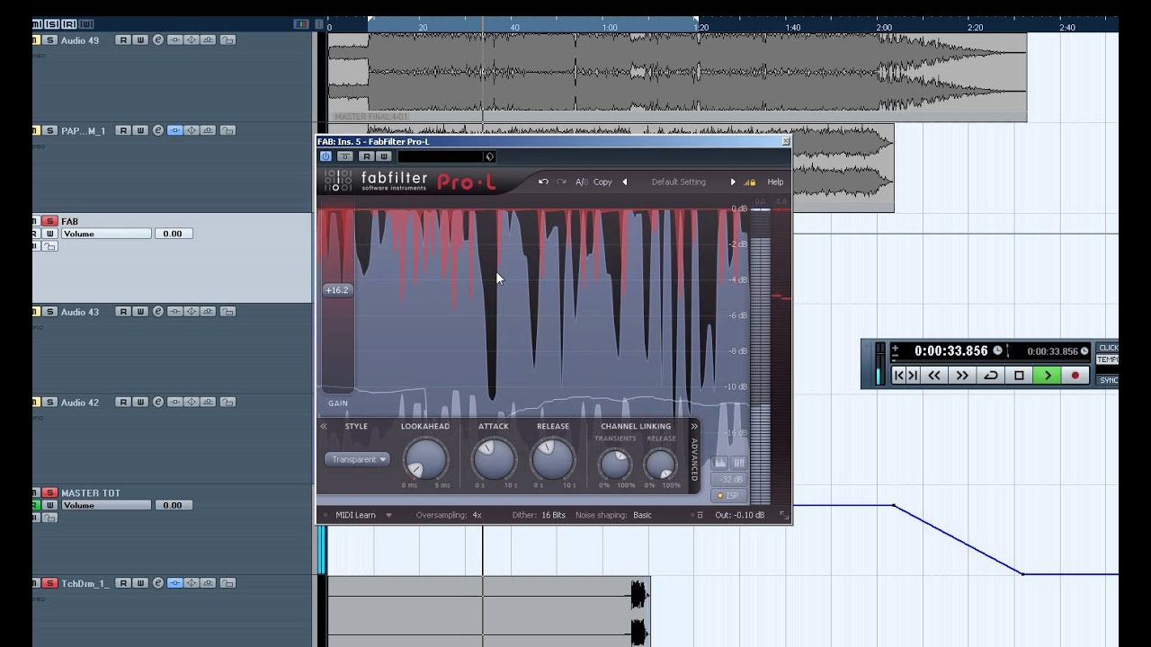Open channel settings 'e' for PAP...M_1

[x=158, y=130]
